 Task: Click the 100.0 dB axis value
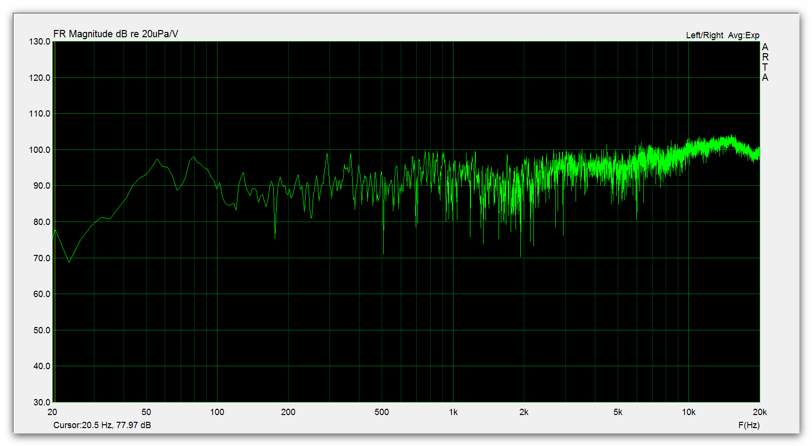(x=40, y=150)
